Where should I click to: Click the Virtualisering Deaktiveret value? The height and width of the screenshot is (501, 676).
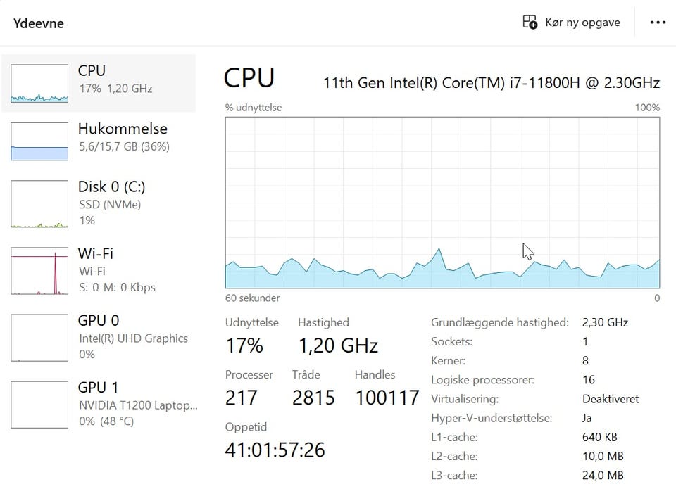[611, 399]
